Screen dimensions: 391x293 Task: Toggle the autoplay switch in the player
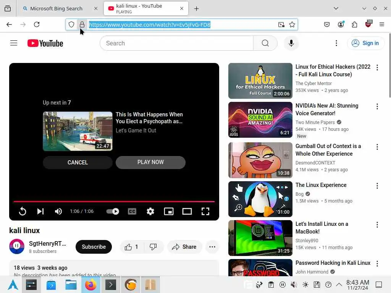click(113, 211)
